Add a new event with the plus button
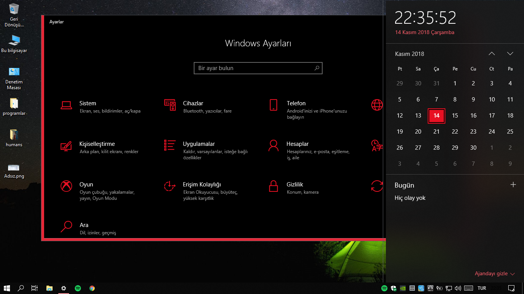524x294 pixels. (513, 185)
